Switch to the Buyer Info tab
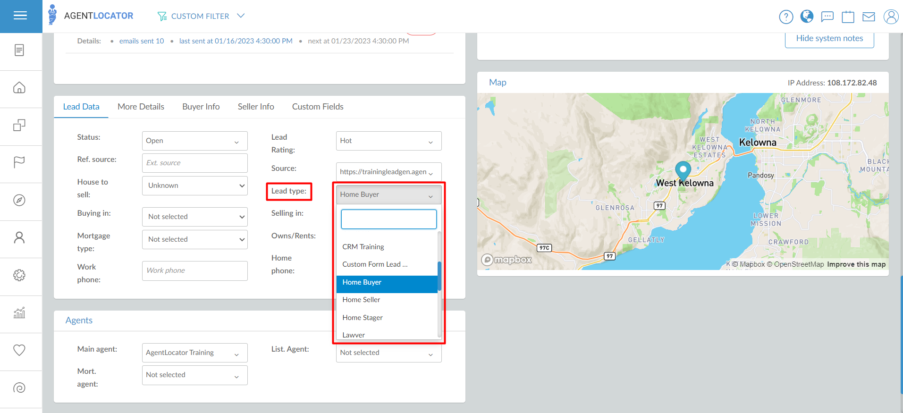The width and height of the screenshot is (903, 413). 201,107
